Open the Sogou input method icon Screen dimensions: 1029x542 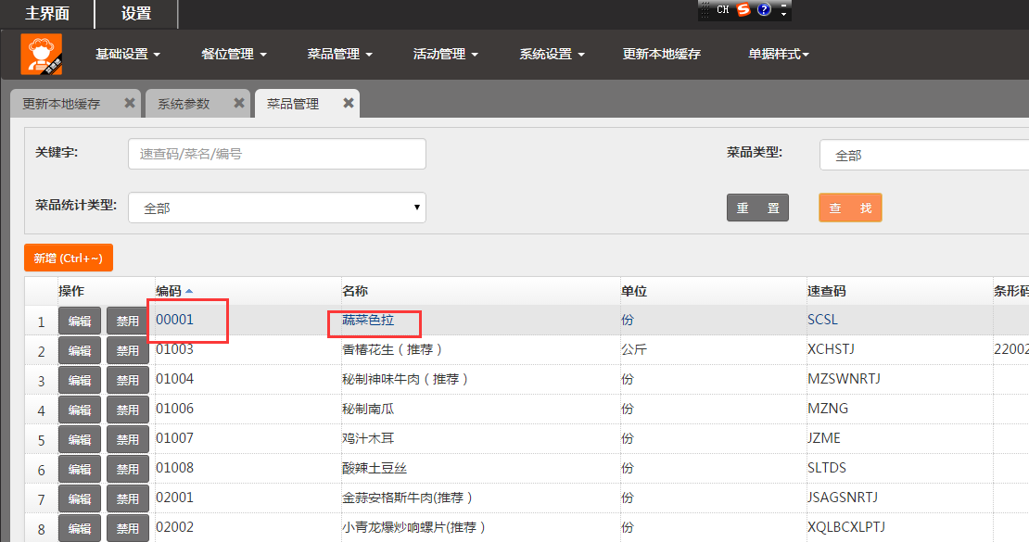coord(743,9)
